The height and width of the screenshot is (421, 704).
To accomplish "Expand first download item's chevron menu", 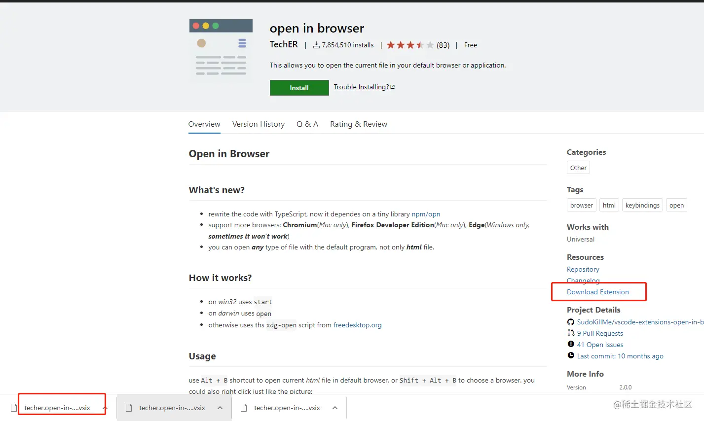I will (105, 408).
